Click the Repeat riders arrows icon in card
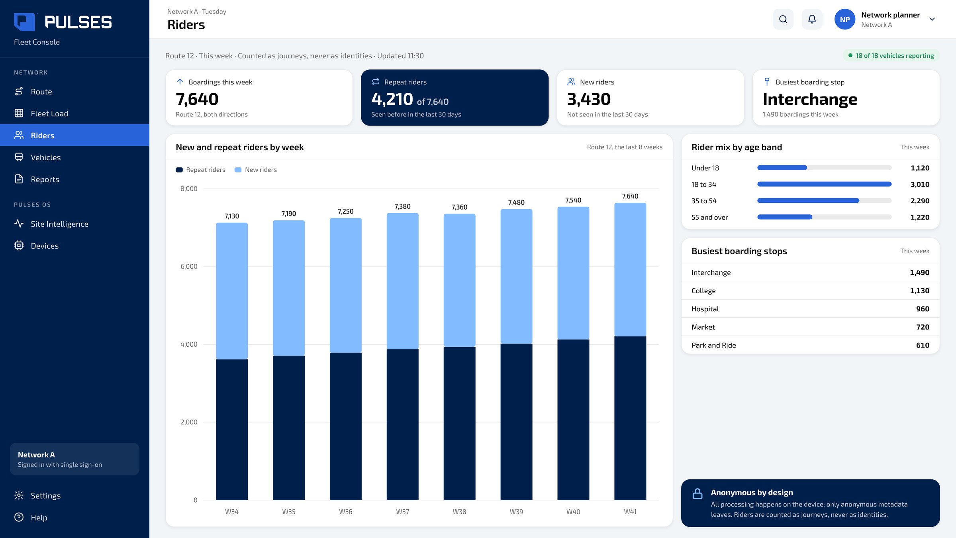Image resolution: width=956 pixels, height=538 pixels. [375, 82]
